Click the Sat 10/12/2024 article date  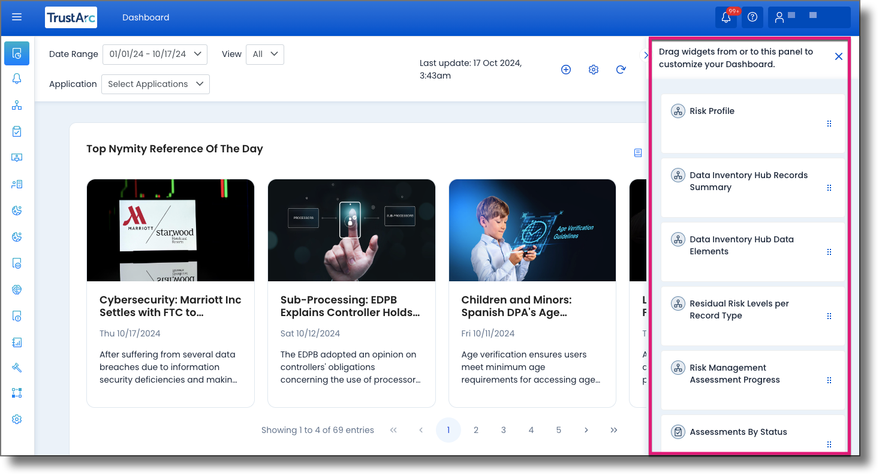(311, 333)
